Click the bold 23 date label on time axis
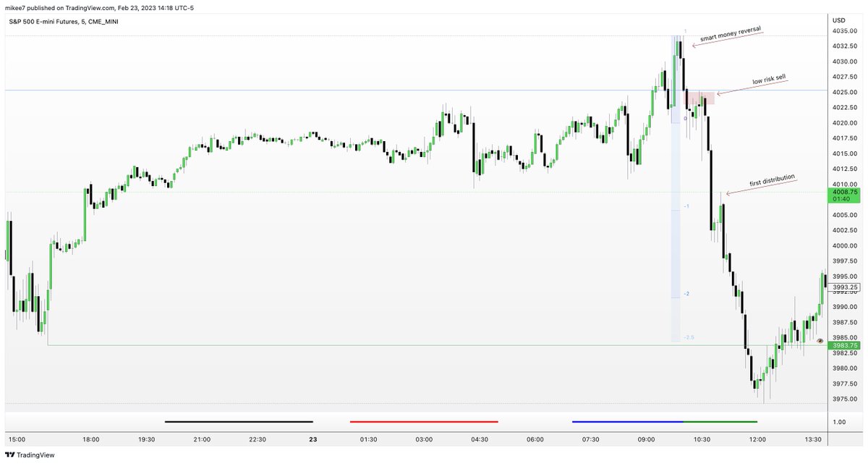 pos(313,439)
